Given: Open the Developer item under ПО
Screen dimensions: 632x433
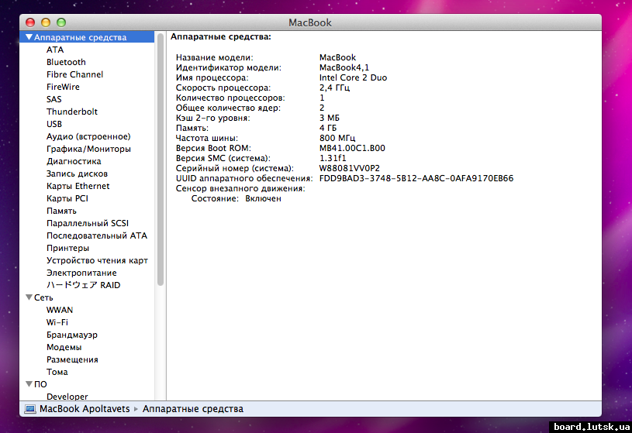Looking at the screenshot, I should coord(67,397).
